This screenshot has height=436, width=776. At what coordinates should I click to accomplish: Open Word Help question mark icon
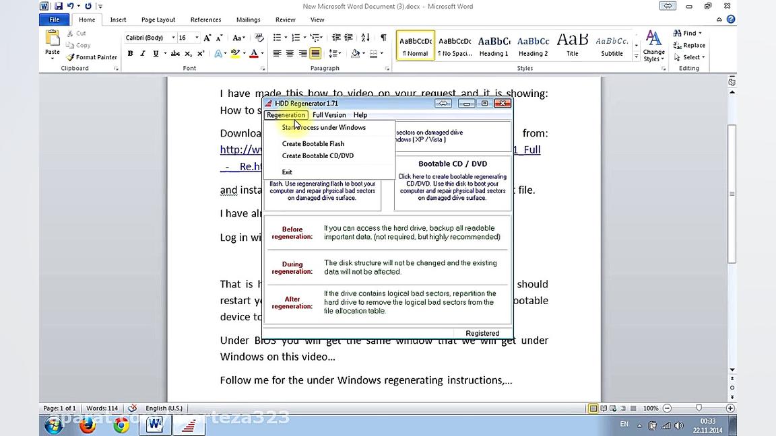pos(731,20)
